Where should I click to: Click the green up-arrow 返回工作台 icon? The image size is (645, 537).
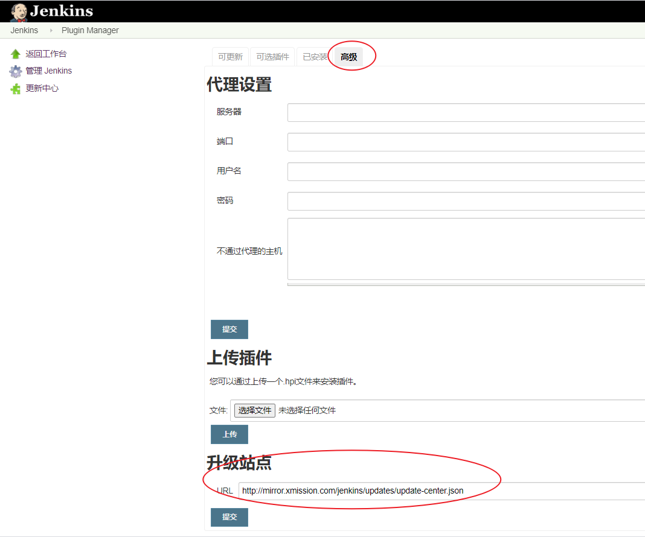[16, 54]
